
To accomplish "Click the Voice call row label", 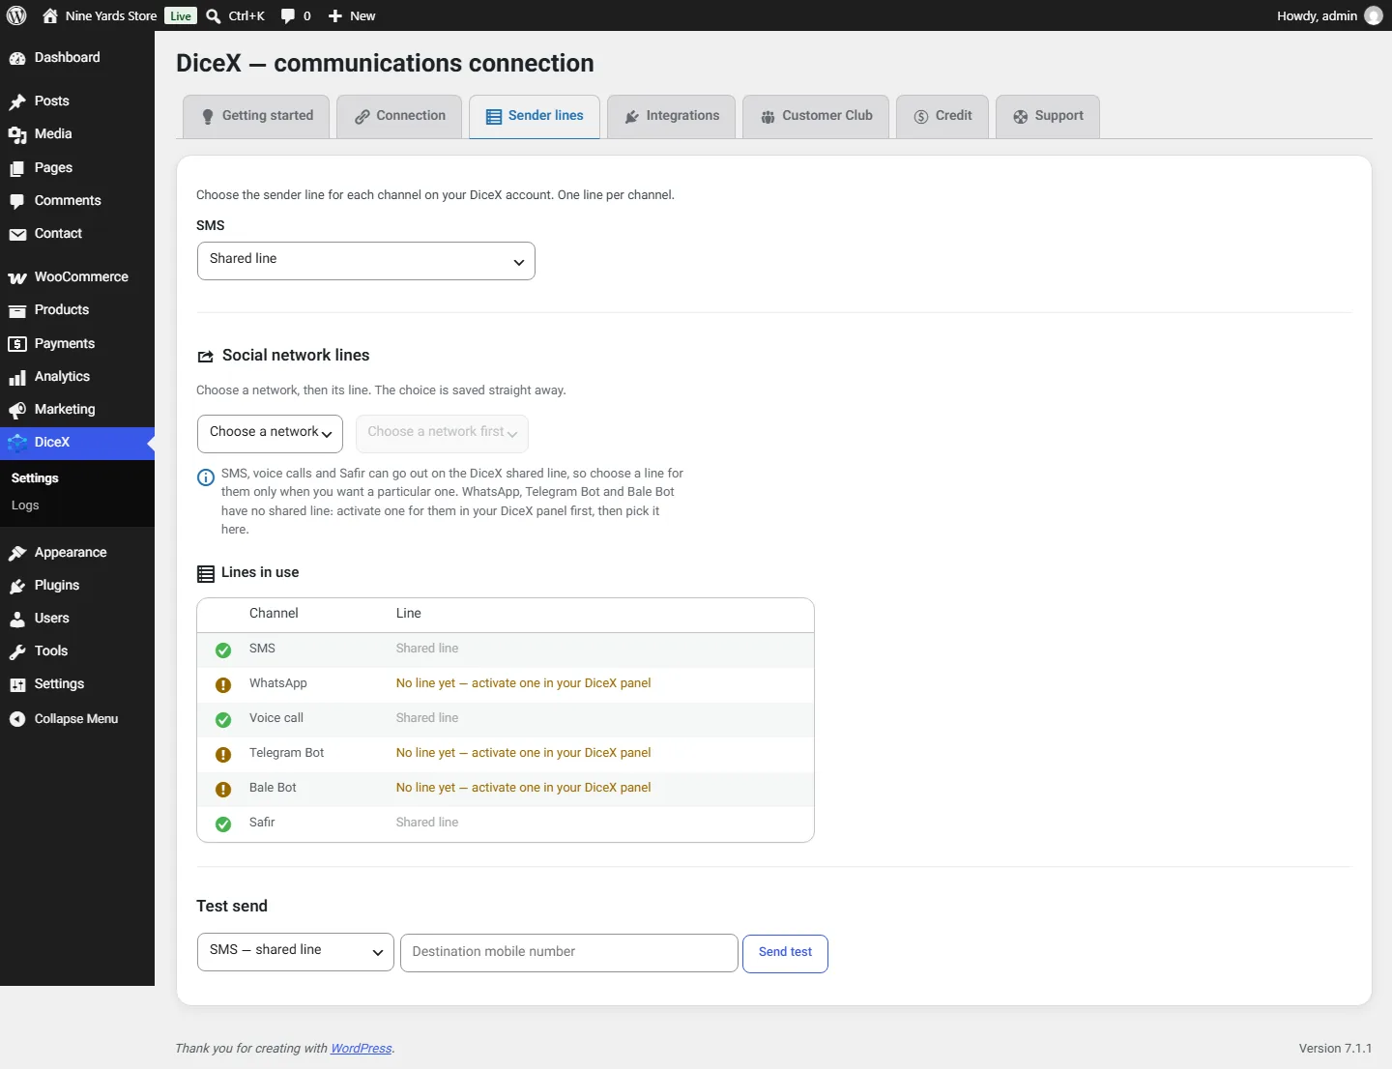I will coord(276,718).
